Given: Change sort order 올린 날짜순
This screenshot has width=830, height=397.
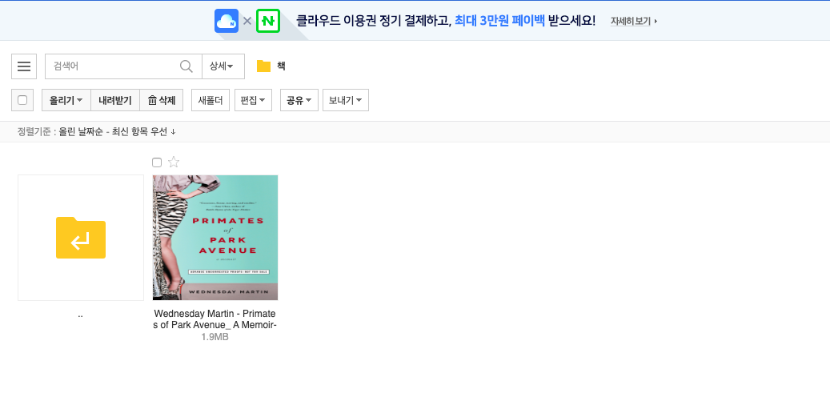Looking at the screenshot, I should pos(118,132).
